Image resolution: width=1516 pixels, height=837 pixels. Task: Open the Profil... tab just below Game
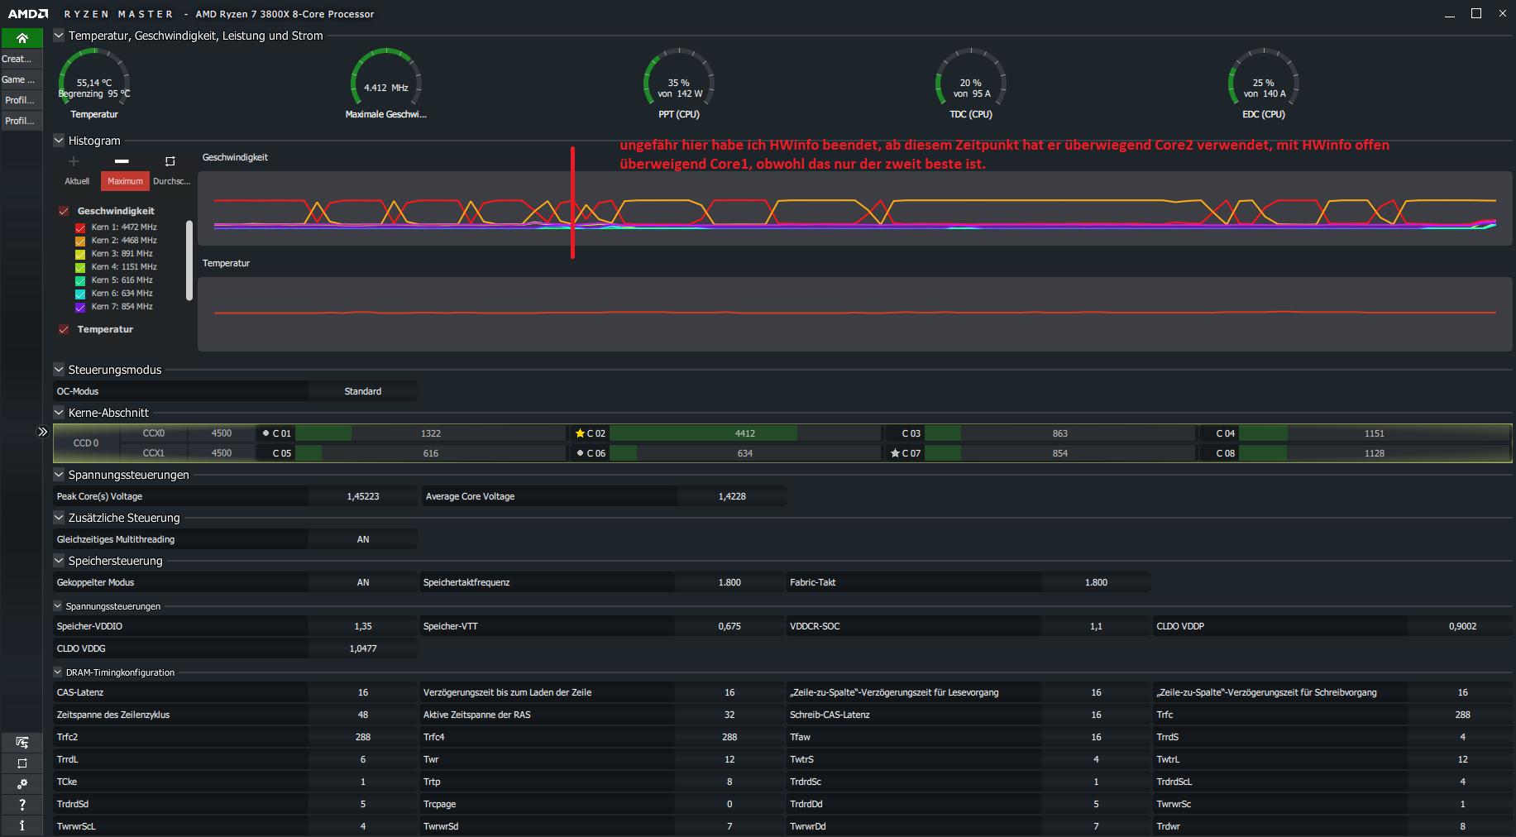22,100
